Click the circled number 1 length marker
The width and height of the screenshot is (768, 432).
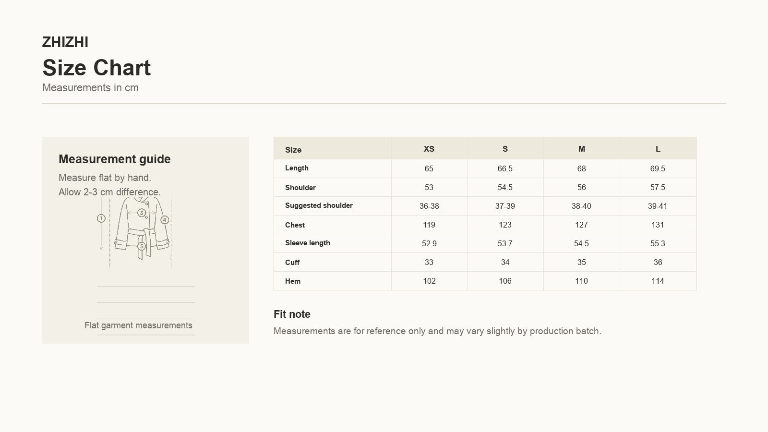tap(101, 218)
